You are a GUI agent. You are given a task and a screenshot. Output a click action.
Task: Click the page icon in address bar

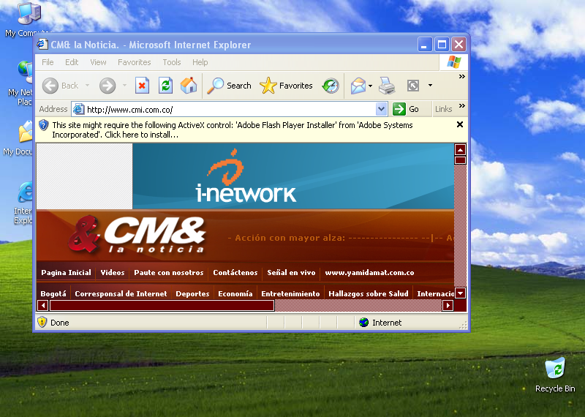78,109
